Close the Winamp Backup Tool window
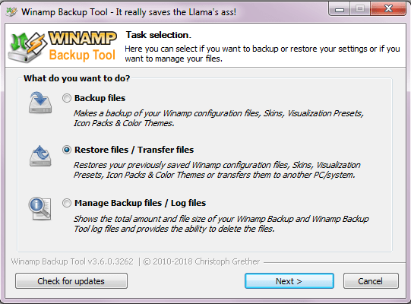Viewport: 411px width, 304px height. point(388,9)
